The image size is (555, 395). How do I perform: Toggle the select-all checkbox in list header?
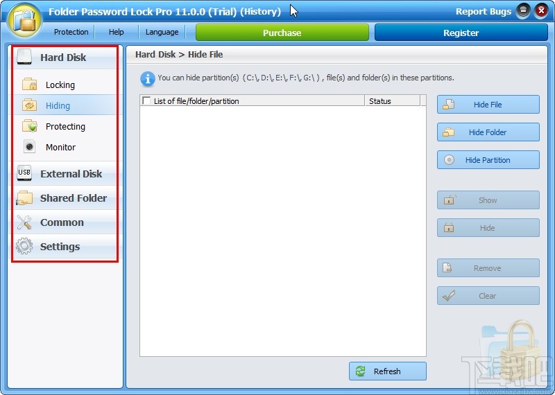(x=146, y=100)
